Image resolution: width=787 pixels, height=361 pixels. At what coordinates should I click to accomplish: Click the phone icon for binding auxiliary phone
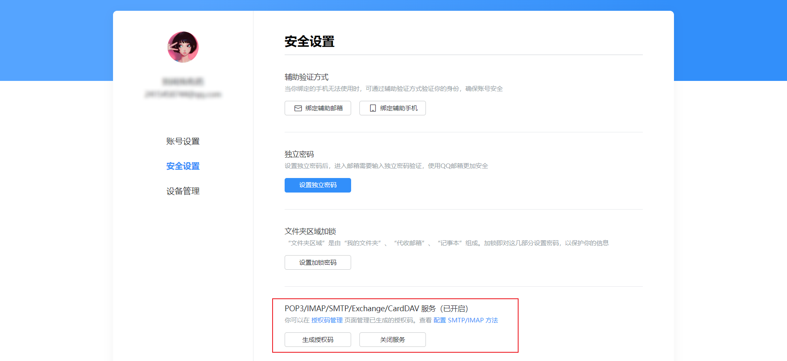pyautogui.click(x=373, y=108)
